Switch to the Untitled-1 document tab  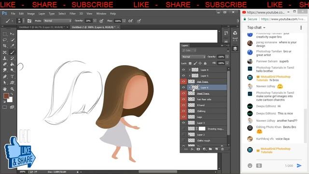pyautogui.click(x=42, y=27)
